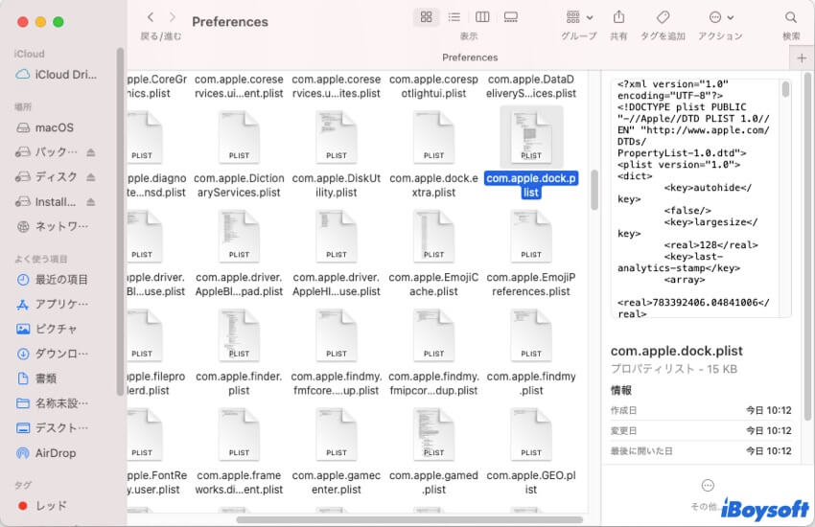Select com.apple.EmojiPreferences.plist file icon
Image resolution: width=815 pixels, height=527 pixels.
(x=531, y=236)
